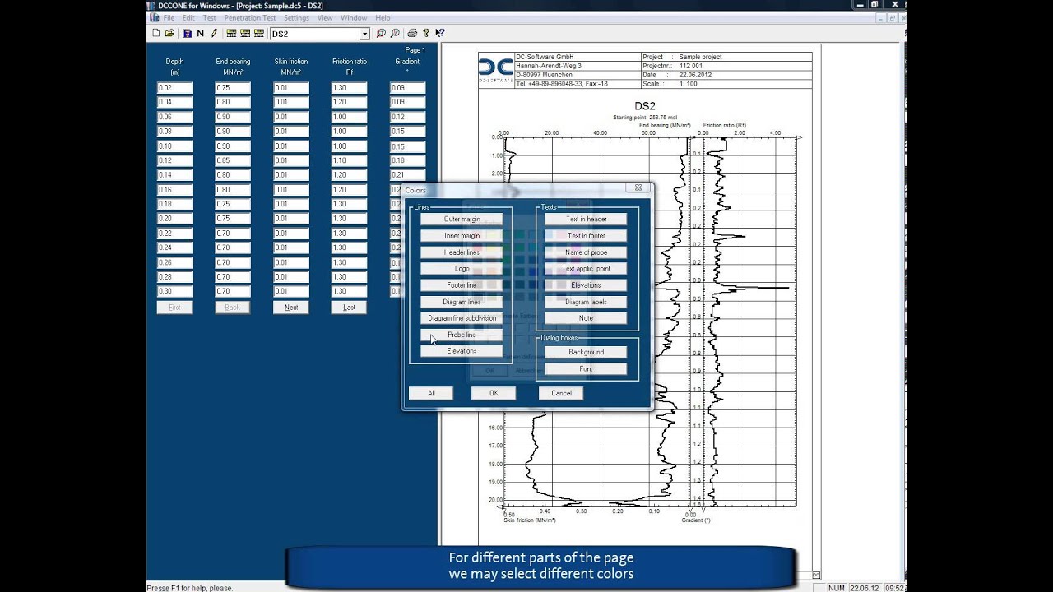
Task: Click the Next page button
Action: coord(291,308)
